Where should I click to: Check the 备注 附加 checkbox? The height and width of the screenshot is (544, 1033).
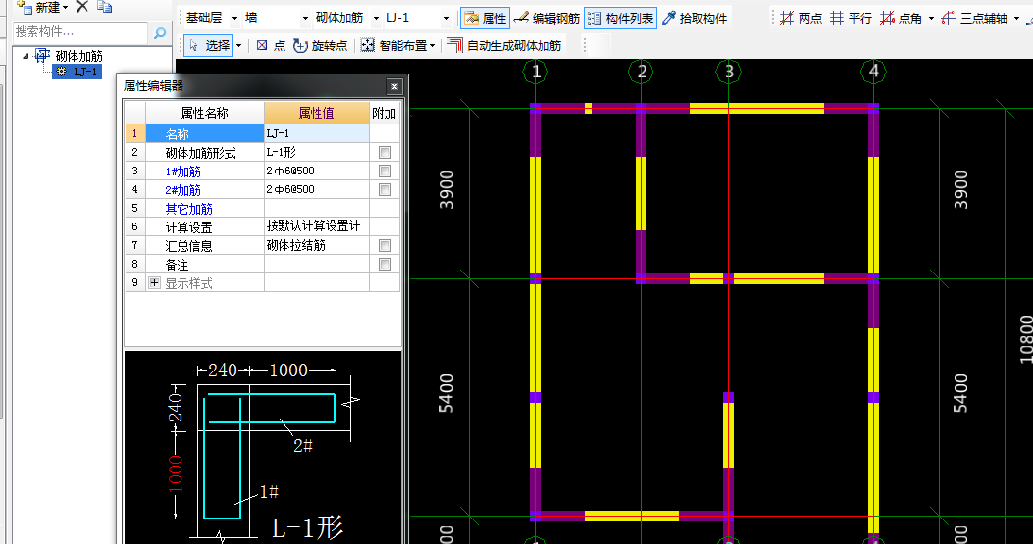click(385, 264)
